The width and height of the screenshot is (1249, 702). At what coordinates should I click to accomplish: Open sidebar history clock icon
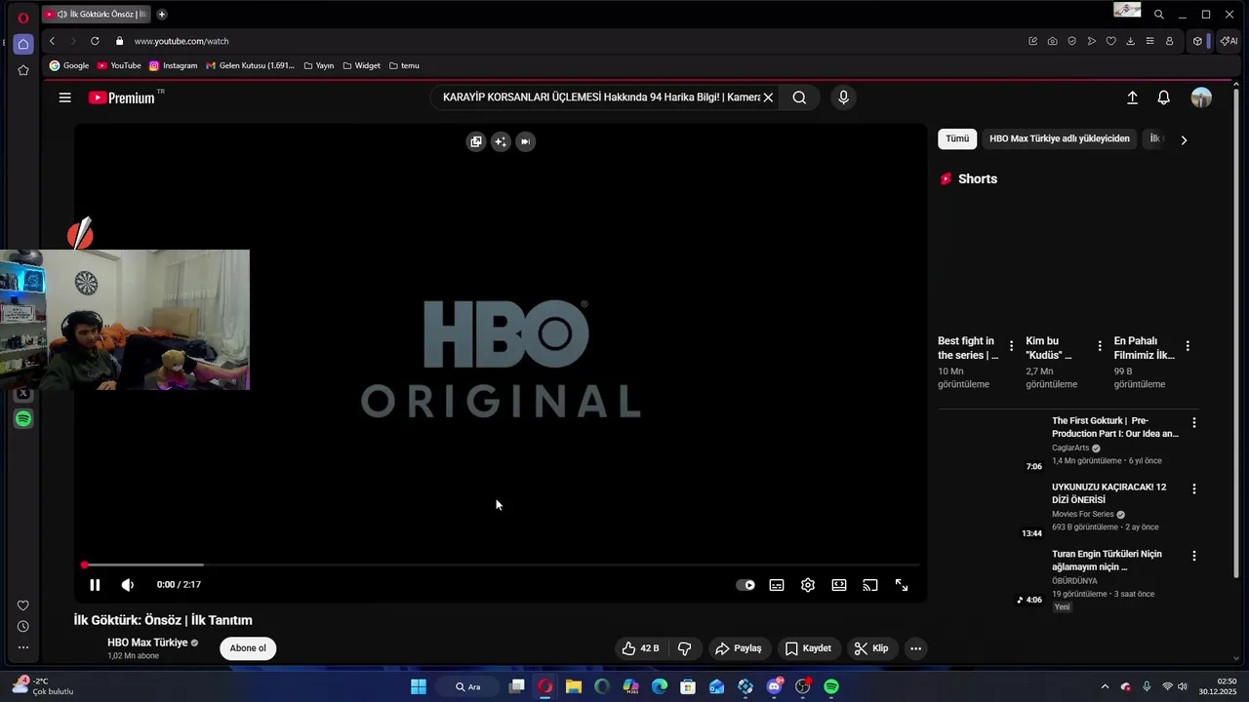[x=23, y=626]
